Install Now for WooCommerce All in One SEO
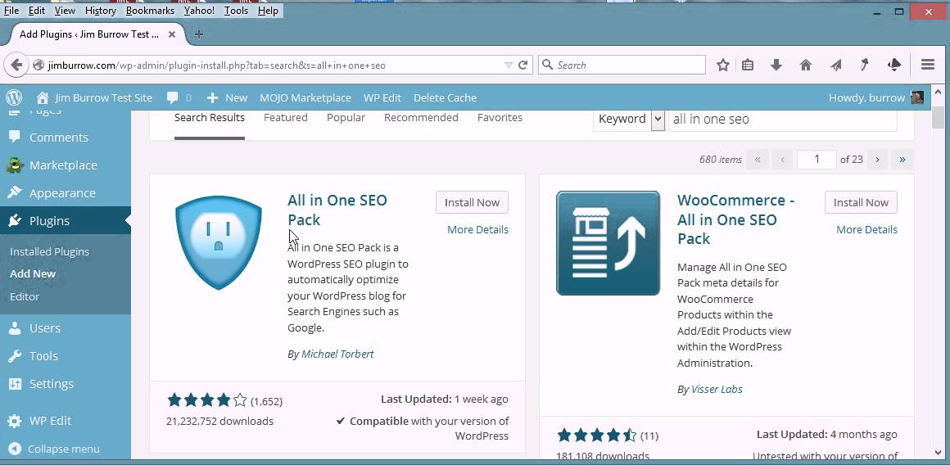The height and width of the screenshot is (465, 950). click(x=861, y=203)
